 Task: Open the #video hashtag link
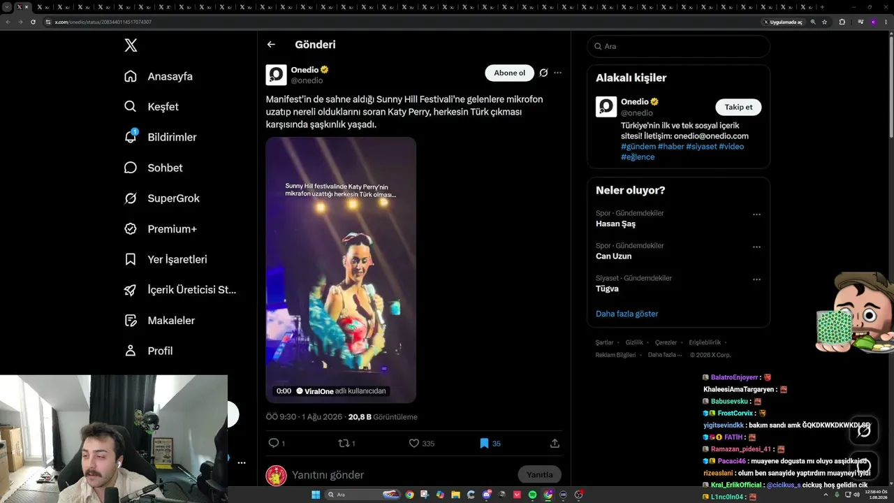click(731, 147)
